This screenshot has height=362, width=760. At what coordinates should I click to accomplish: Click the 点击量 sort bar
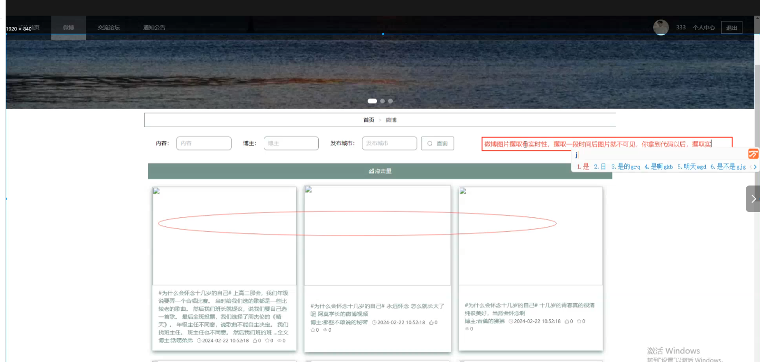(x=380, y=171)
